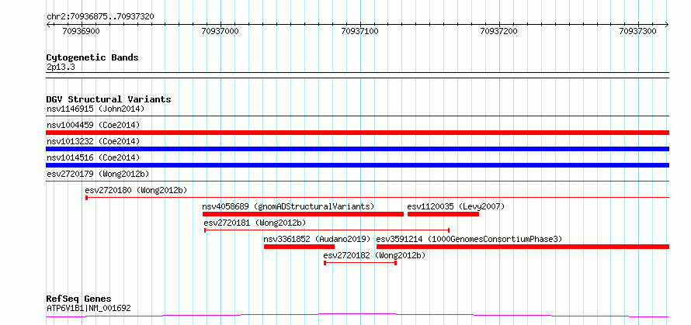Click the esv2720182 (Wong2012b) label
691x325 pixels.
374,255
